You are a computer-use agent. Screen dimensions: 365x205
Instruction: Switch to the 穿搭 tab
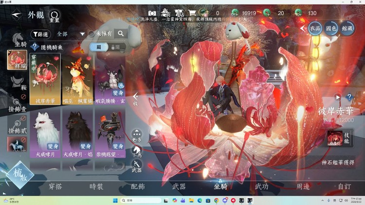coord(55,187)
